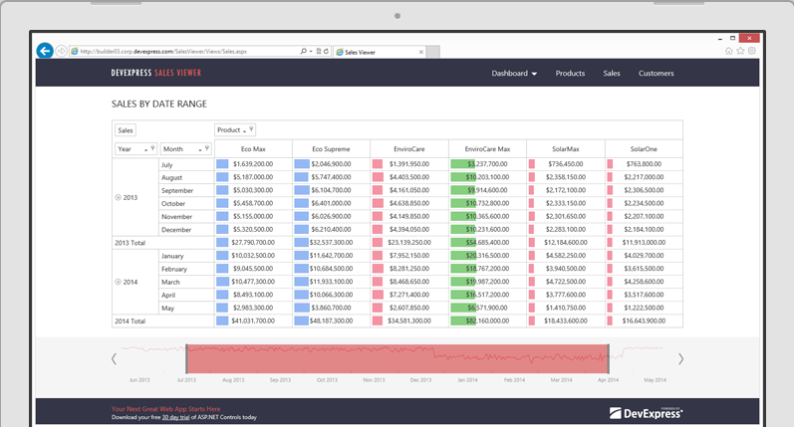Open browser tools gear icon
This screenshot has height=427, width=794.
tap(752, 51)
